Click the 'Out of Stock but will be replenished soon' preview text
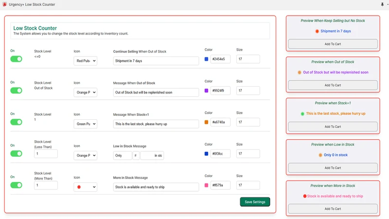 (336, 73)
